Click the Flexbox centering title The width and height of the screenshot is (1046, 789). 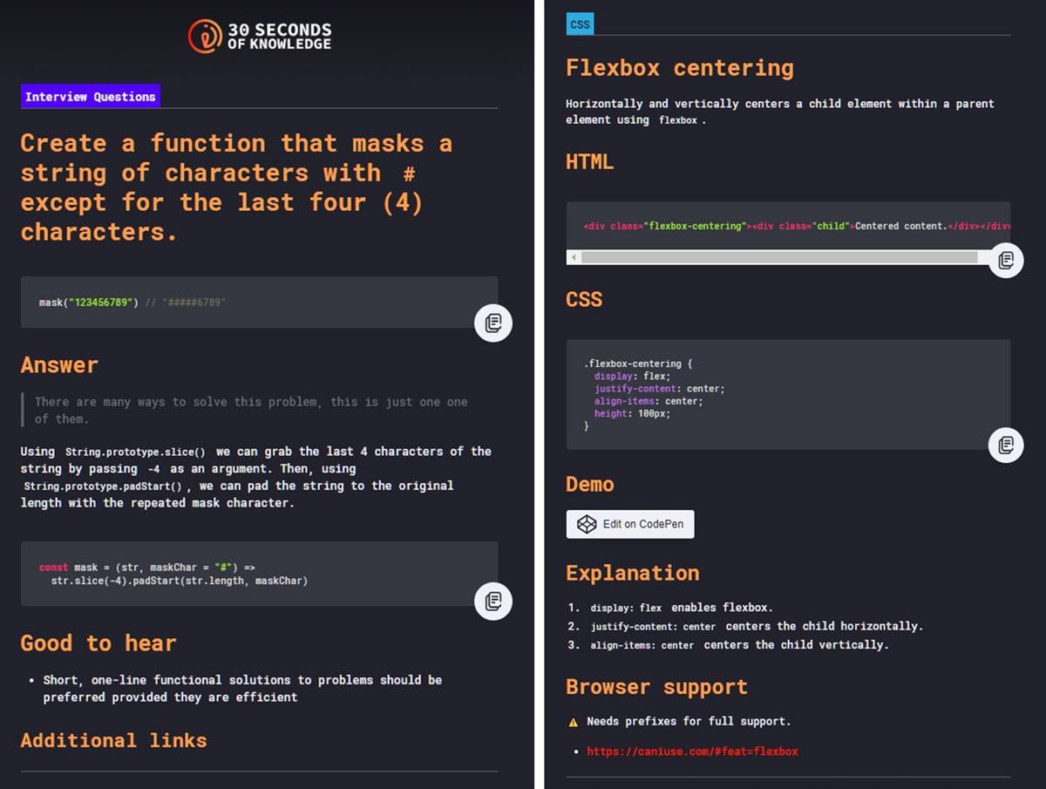680,68
